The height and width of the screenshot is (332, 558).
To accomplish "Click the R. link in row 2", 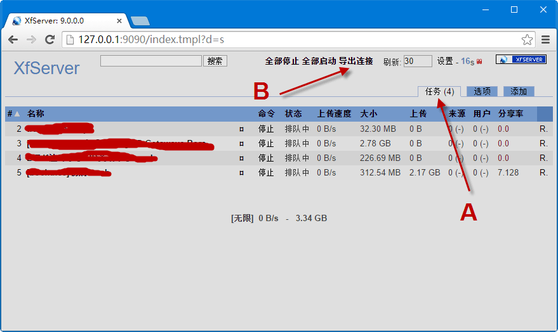I will click(x=543, y=129).
